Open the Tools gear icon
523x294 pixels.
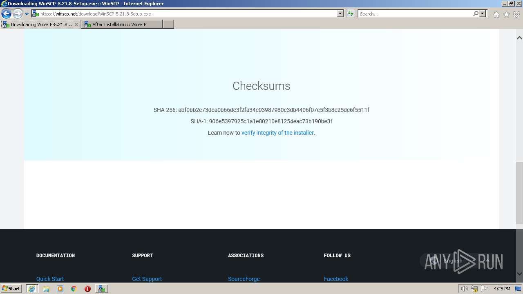(x=516, y=14)
